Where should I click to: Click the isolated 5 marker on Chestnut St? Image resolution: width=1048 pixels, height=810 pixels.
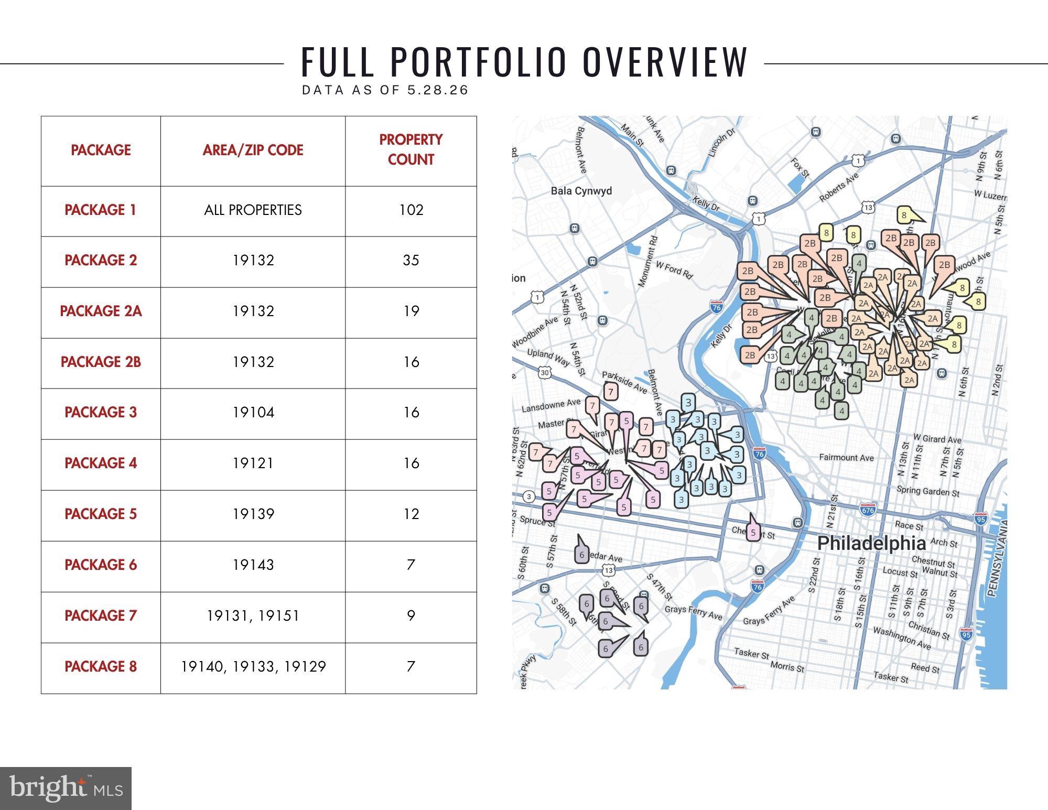(x=753, y=533)
